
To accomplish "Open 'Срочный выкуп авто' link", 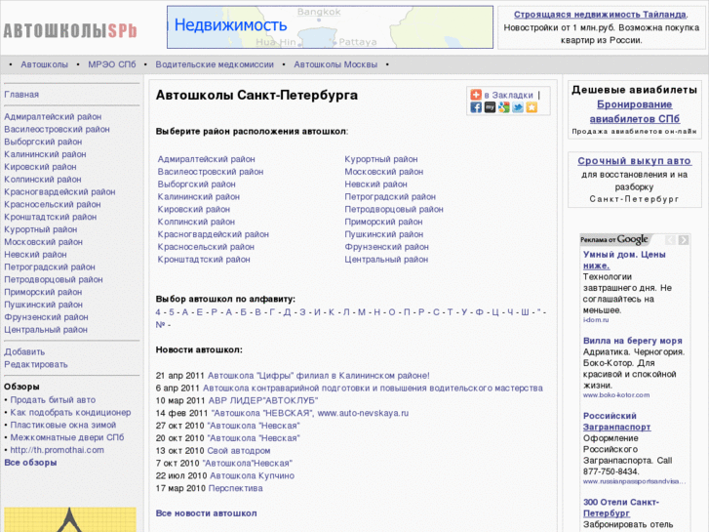I will 634,161.
